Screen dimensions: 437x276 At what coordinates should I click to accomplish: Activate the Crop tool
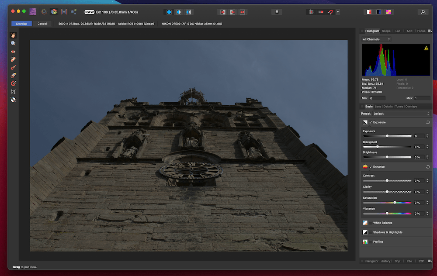pyautogui.click(x=13, y=91)
